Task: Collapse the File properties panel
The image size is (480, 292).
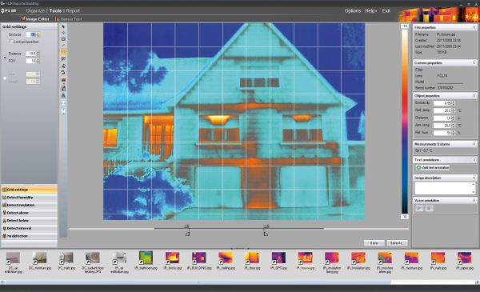Action: (x=474, y=27)
